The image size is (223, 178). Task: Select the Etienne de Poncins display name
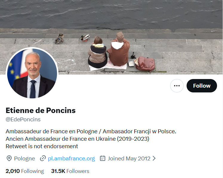pyautogui.click(x=41, y=110)
